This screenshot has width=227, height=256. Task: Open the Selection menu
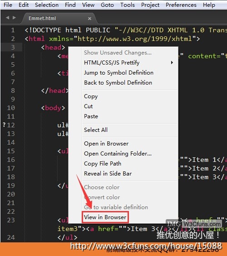tap(47, 5)
